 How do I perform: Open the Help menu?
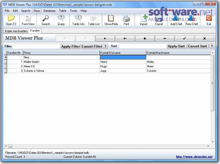(84, 11)
